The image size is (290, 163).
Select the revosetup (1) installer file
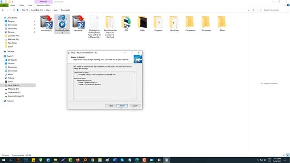(46, 24)
